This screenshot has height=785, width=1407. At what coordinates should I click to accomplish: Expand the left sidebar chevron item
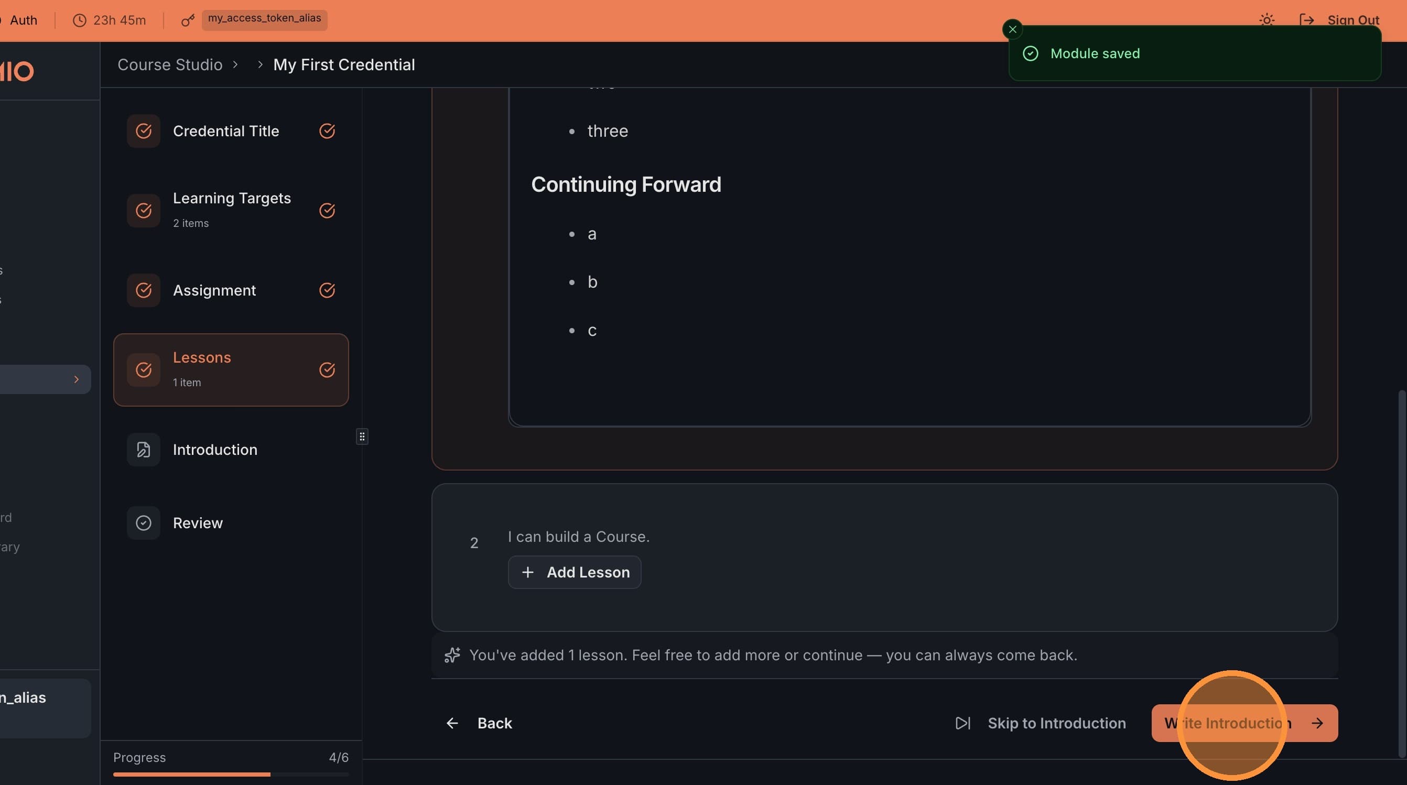76,379
